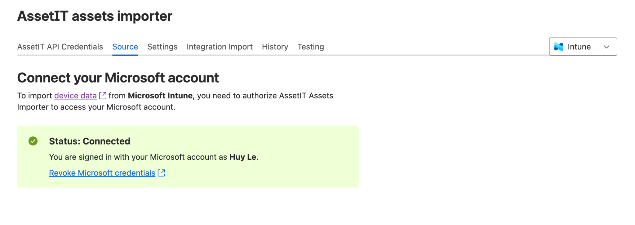The height and width of the screenshot is (225, 635).
Task: Click the Intune logo icon
Action: (559, 47)
